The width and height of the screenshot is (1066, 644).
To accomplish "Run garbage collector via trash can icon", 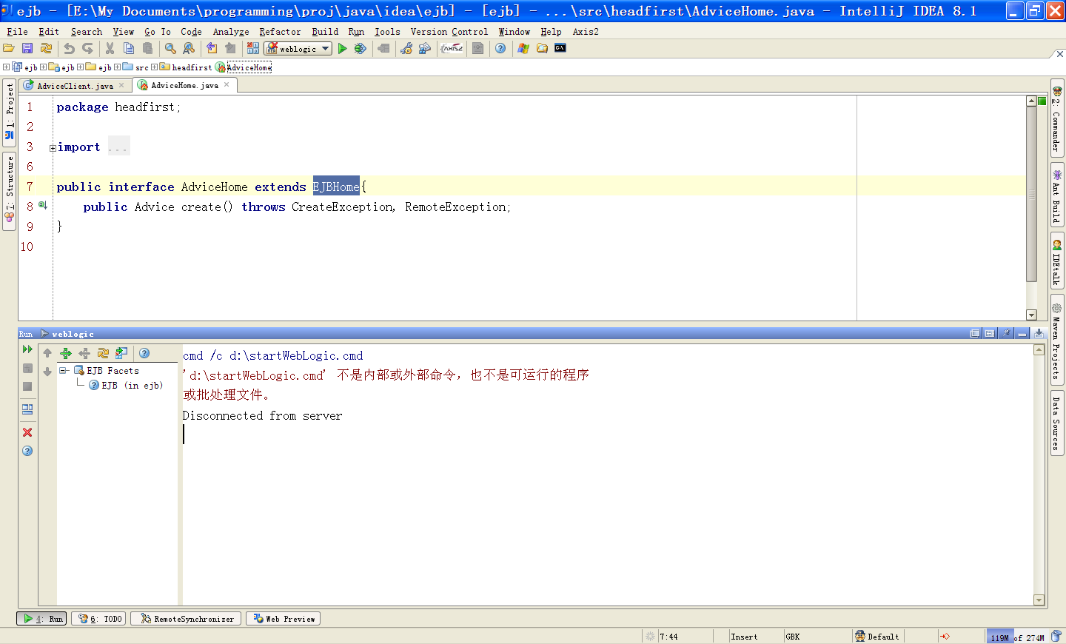I will [1056, 637].
